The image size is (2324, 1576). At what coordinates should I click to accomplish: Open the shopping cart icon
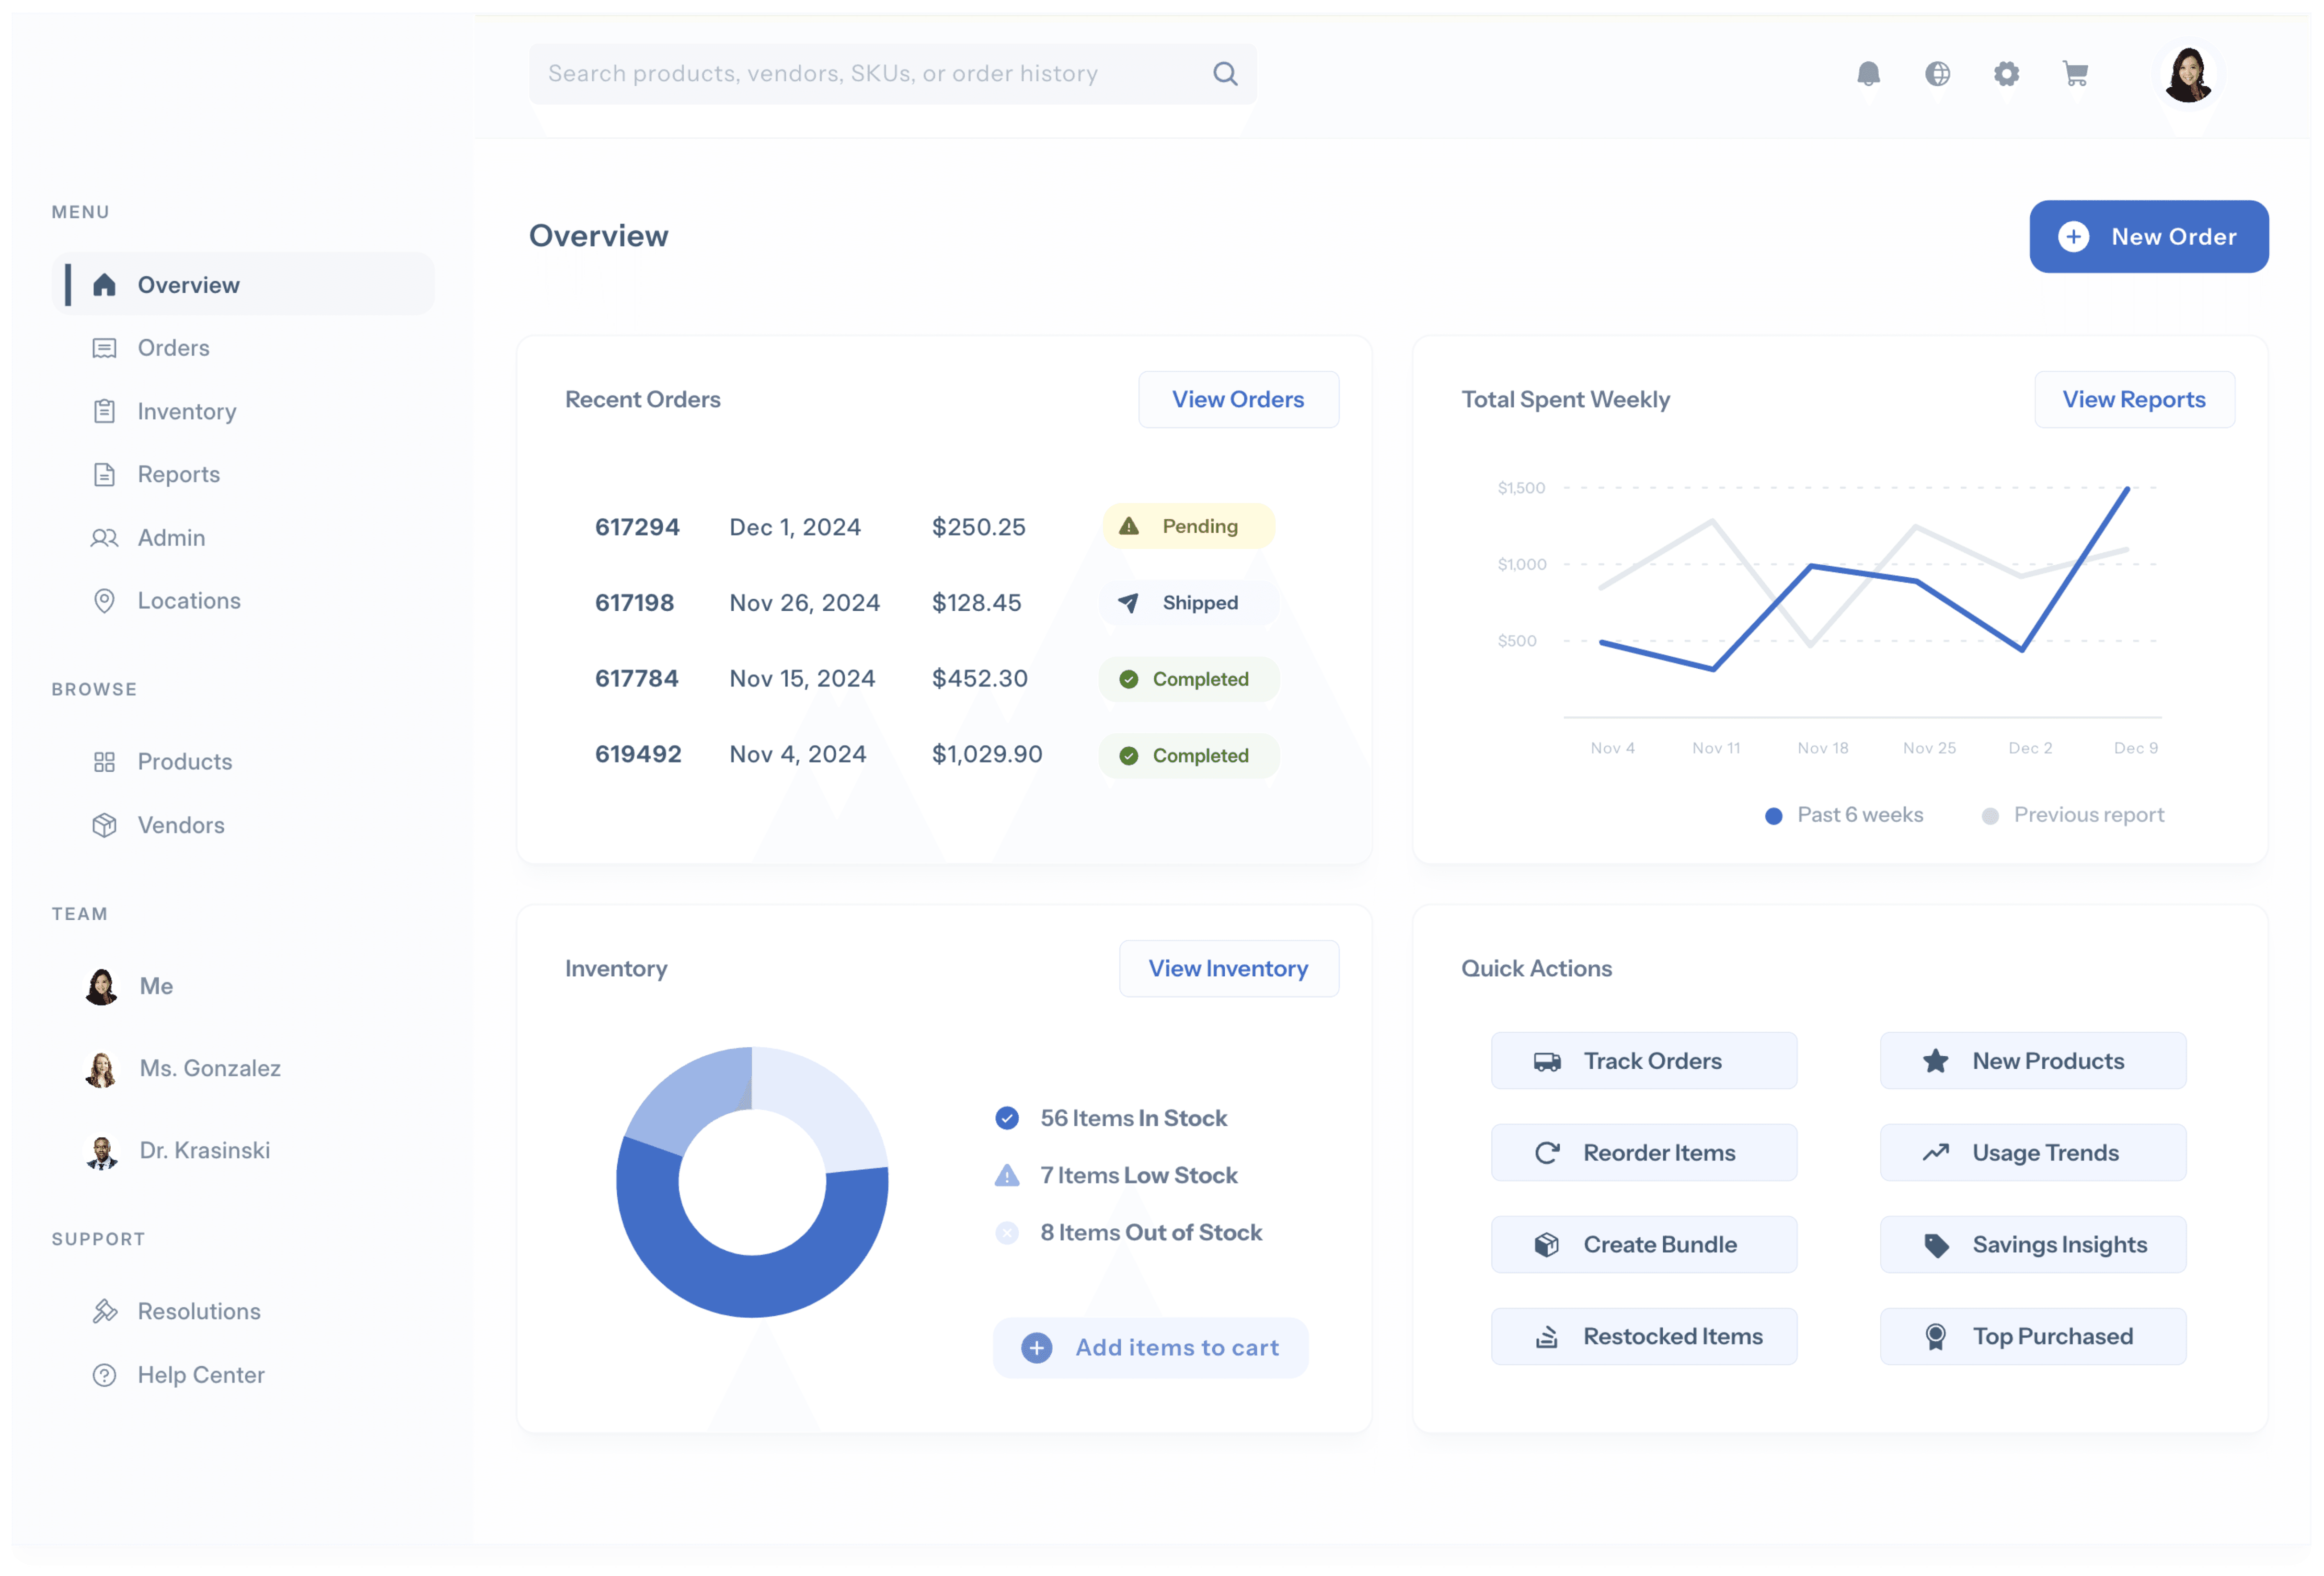coord(2075,74)
